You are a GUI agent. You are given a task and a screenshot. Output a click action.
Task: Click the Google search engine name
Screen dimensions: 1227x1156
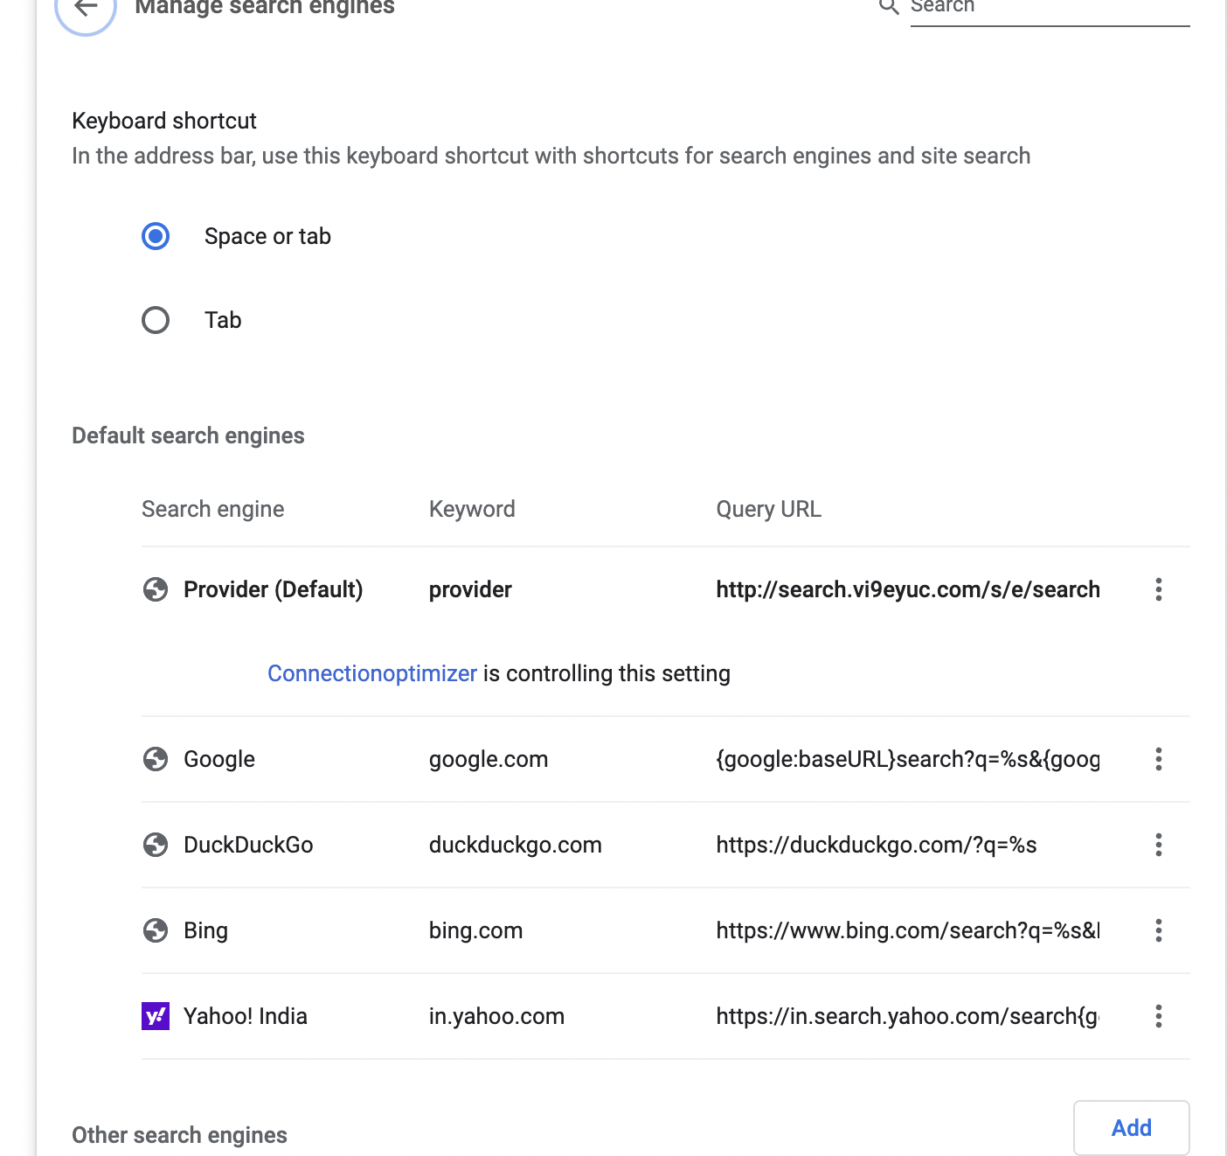click(219, 759)
